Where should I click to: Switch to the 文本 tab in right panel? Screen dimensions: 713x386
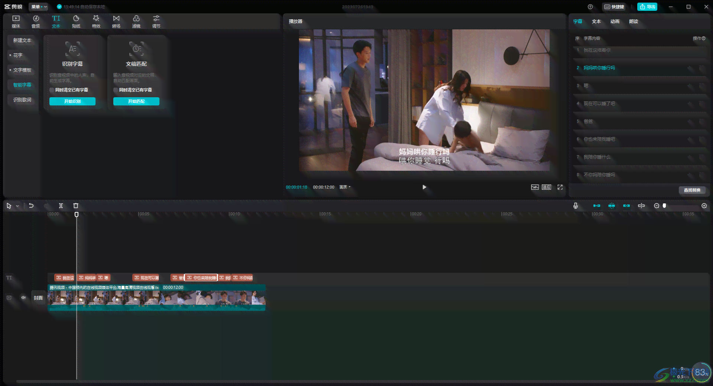(596, 22)
